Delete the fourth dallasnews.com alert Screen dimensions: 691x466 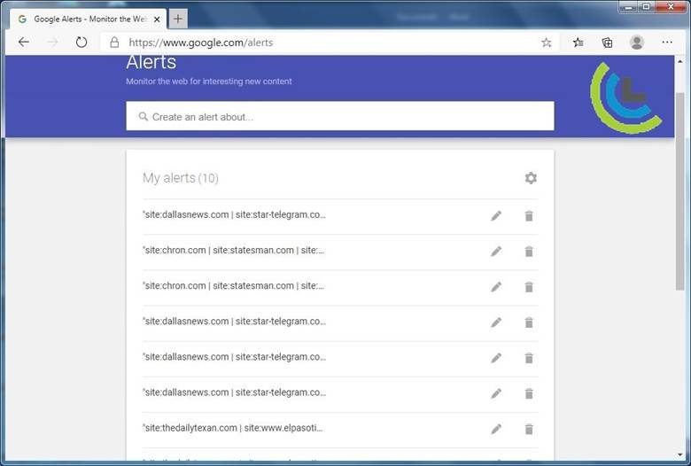point(529,393)
